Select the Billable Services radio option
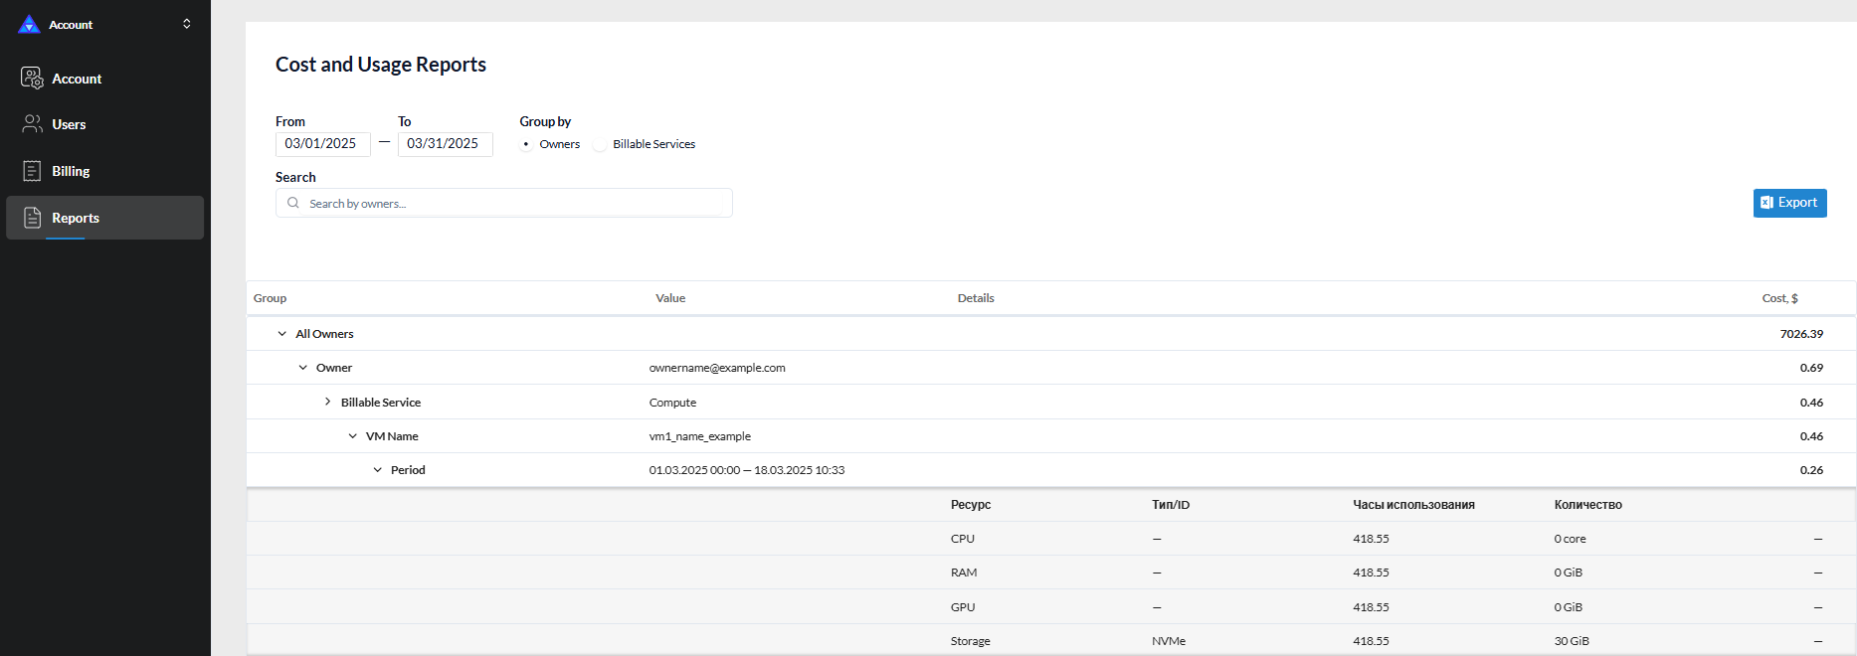1857x656 pixels. (x=600, y=144)
